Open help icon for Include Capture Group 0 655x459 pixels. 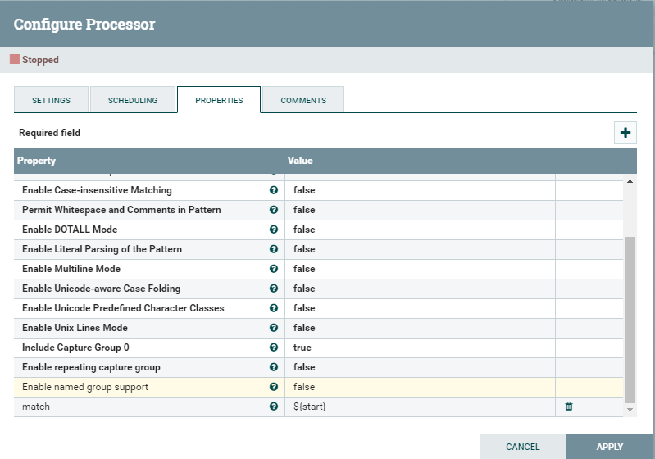point(274,348)
